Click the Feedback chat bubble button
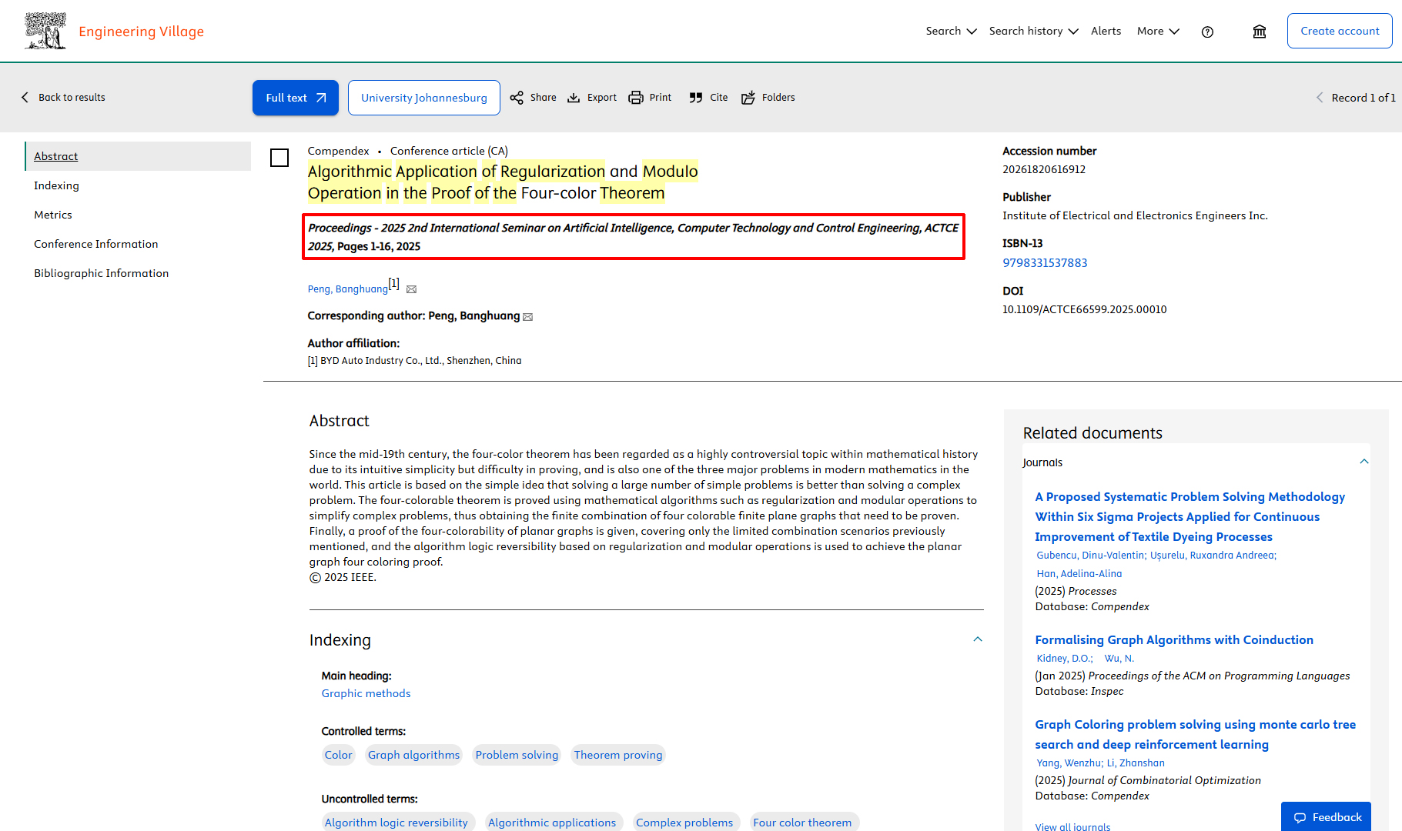This screenshot has height=831, width=1402. click(1326, 816)
